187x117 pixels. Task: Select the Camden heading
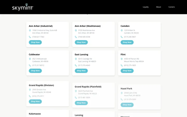pos(125,26)
